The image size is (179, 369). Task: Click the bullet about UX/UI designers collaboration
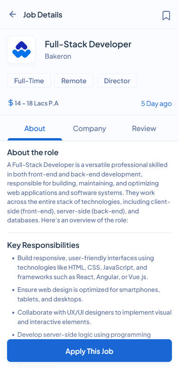(x=94, y=317)
